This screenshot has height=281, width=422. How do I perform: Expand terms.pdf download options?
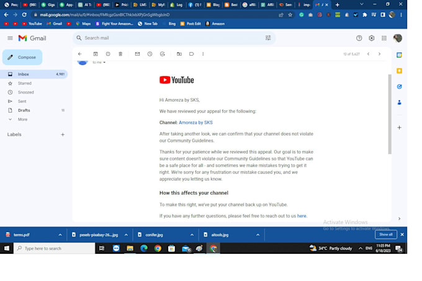[x=60, y=235]
